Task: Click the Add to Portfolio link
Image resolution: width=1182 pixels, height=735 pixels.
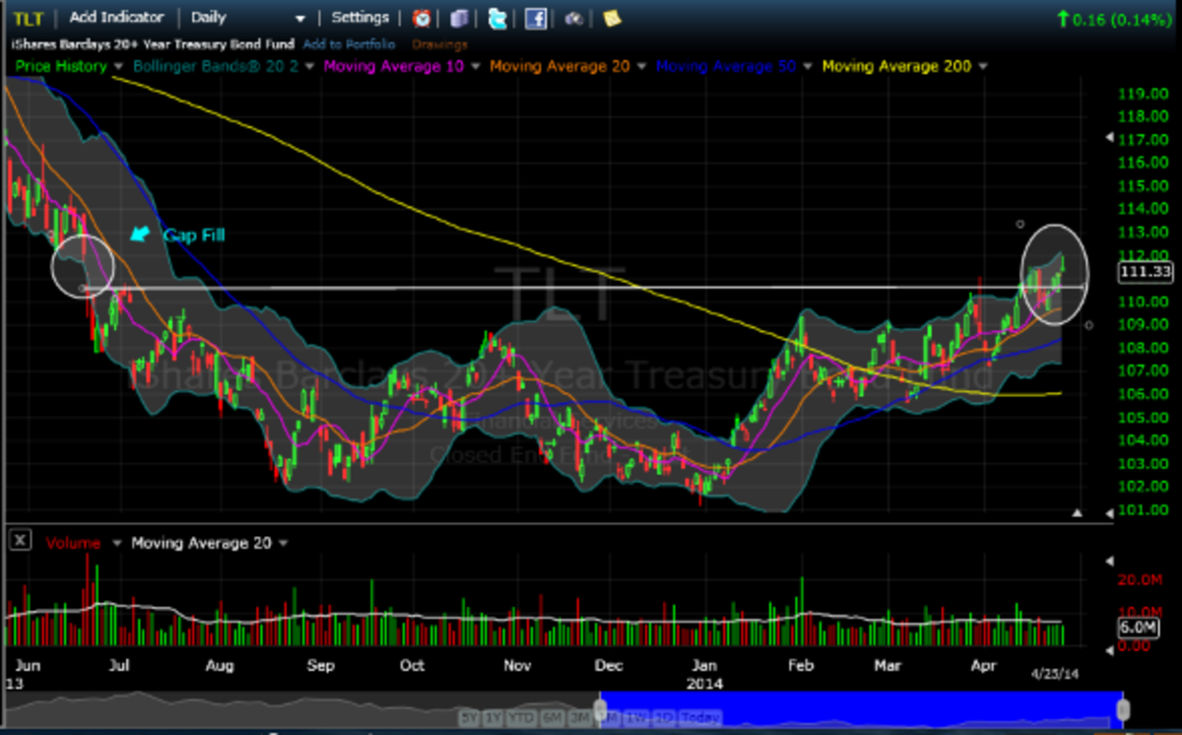Action: 349,44
